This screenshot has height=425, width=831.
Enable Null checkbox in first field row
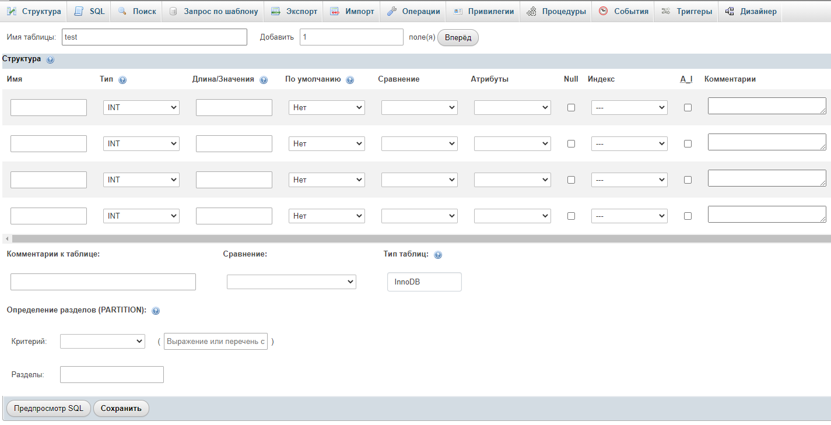click(571, 107)
